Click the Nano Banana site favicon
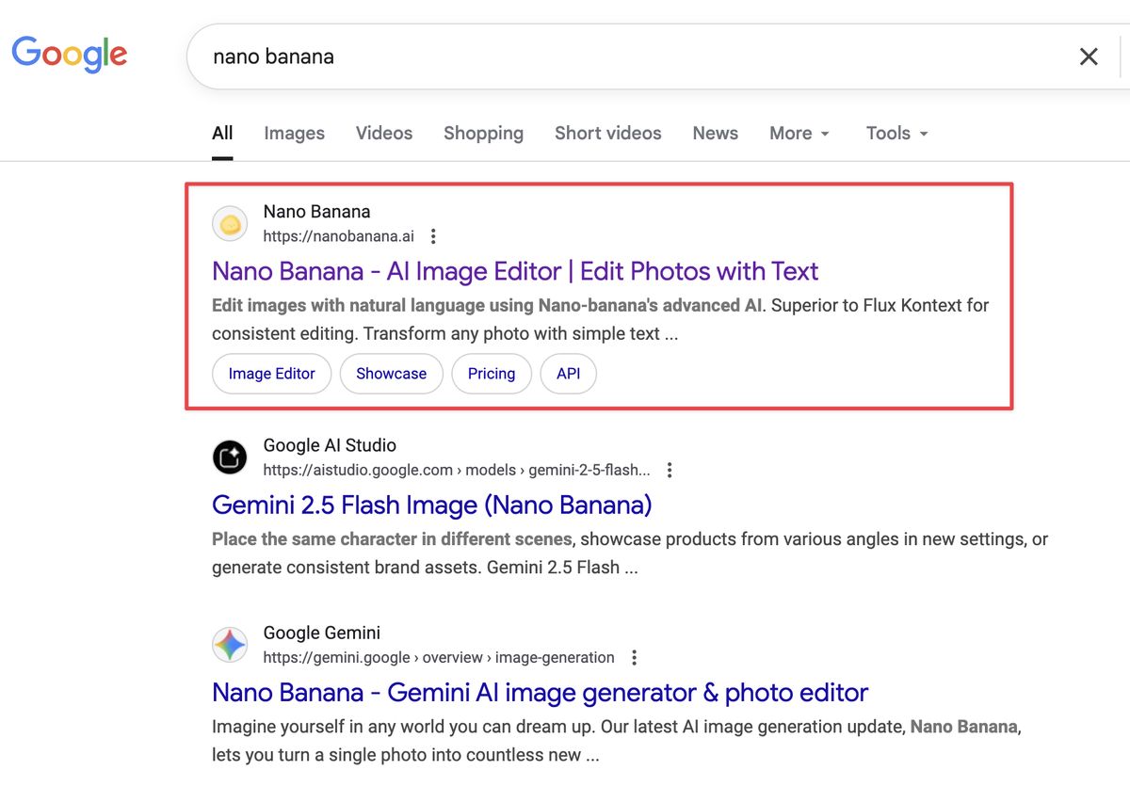The image size is (1130, 786). [x=230, y=224]
